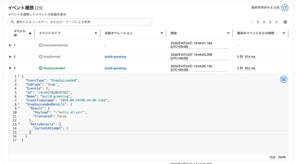Screen dimensions: 296x164
Task: Fold the RetryDetails JSON block
Action: 19,124
